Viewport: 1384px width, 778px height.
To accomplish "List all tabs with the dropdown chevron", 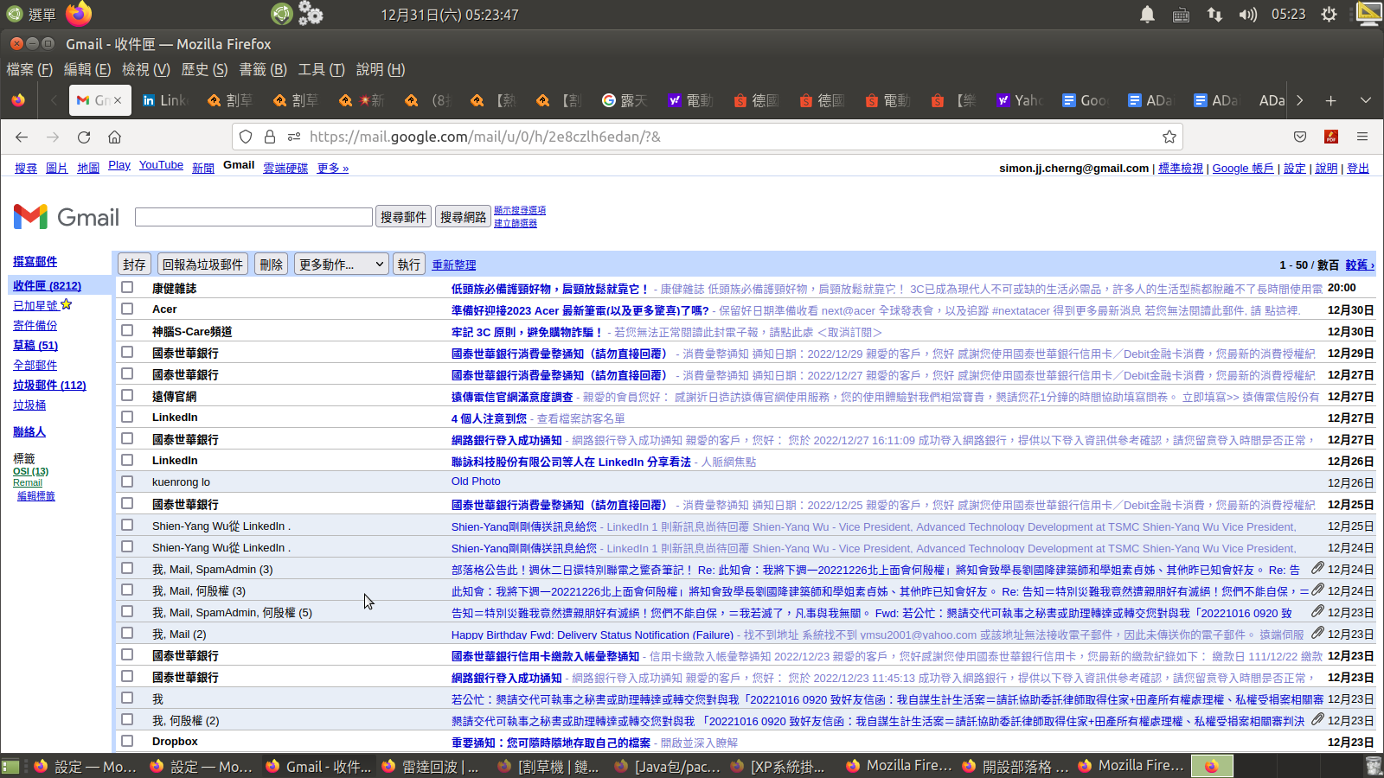I will point(1366,100).
